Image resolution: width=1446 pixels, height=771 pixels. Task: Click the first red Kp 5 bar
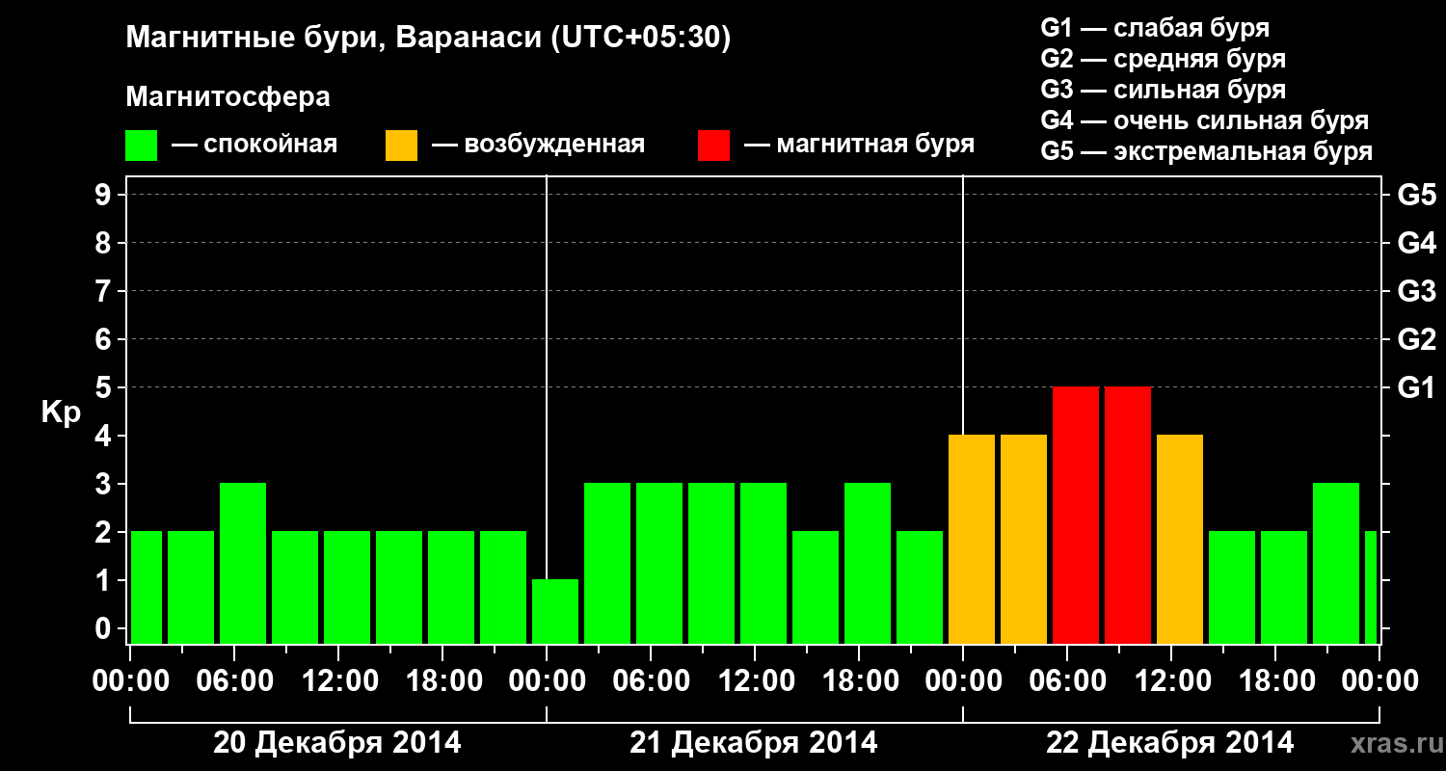coord(1076,515)
